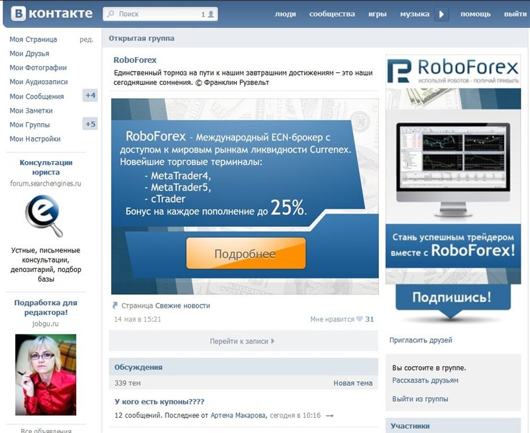This screenshot has height=433, width=530.
Task: Open Подработка для редактора ad title
Action: pos(46,308)
